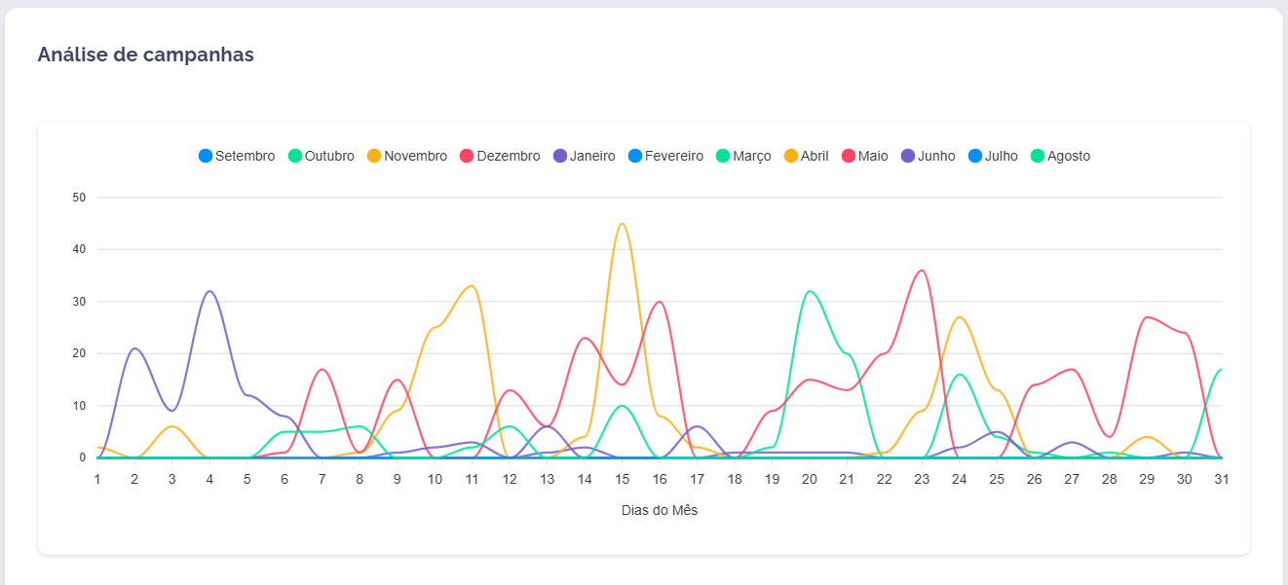Click the green circle beside Agosto
The width and height of the screenshot is (1288, 585).
[1038, 156]
